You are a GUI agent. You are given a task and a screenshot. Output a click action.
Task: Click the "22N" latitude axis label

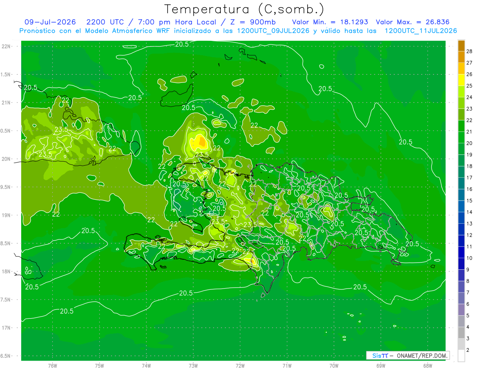point(6,46)
